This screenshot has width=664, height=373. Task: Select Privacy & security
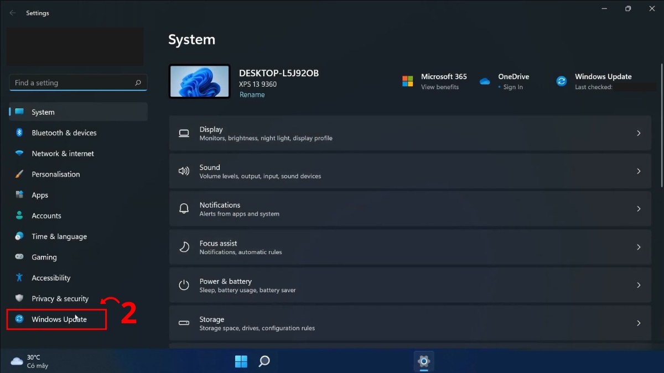tap(59, 298)
